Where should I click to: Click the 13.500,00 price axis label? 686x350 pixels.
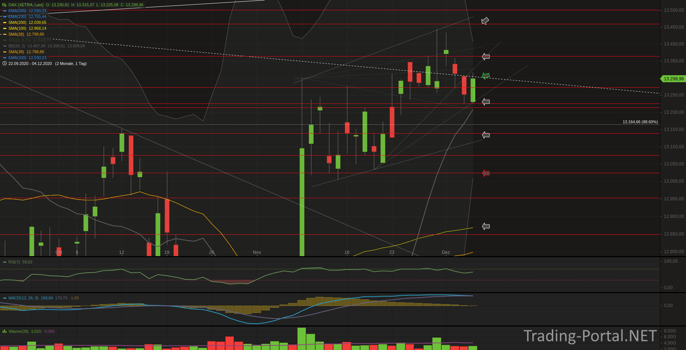click(x=674, y=10)
